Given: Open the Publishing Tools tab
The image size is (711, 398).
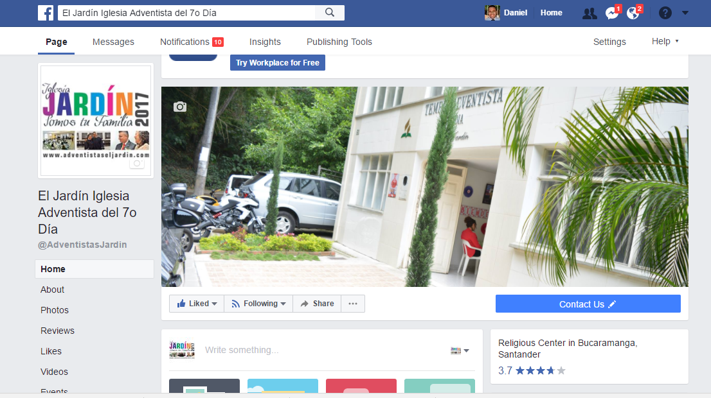Looking at the screenshot, I should point(339,42).
